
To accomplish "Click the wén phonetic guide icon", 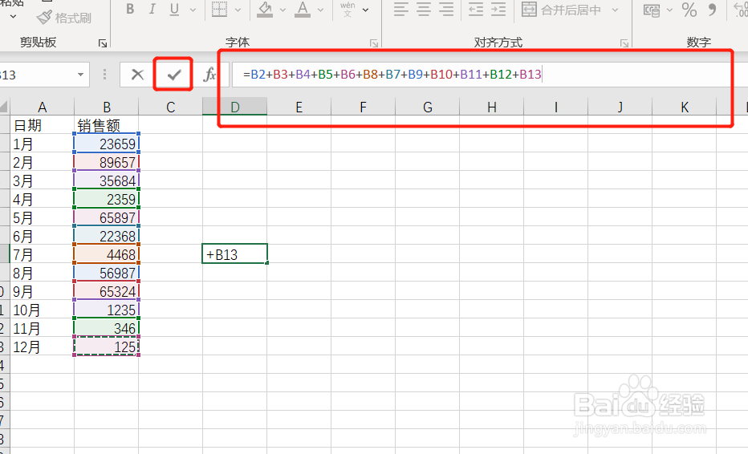I will [348, 9].
